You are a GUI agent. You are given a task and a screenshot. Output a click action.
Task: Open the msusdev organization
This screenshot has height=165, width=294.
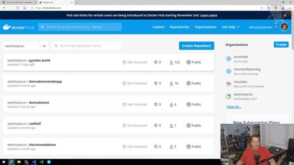(x=240, y=82)
